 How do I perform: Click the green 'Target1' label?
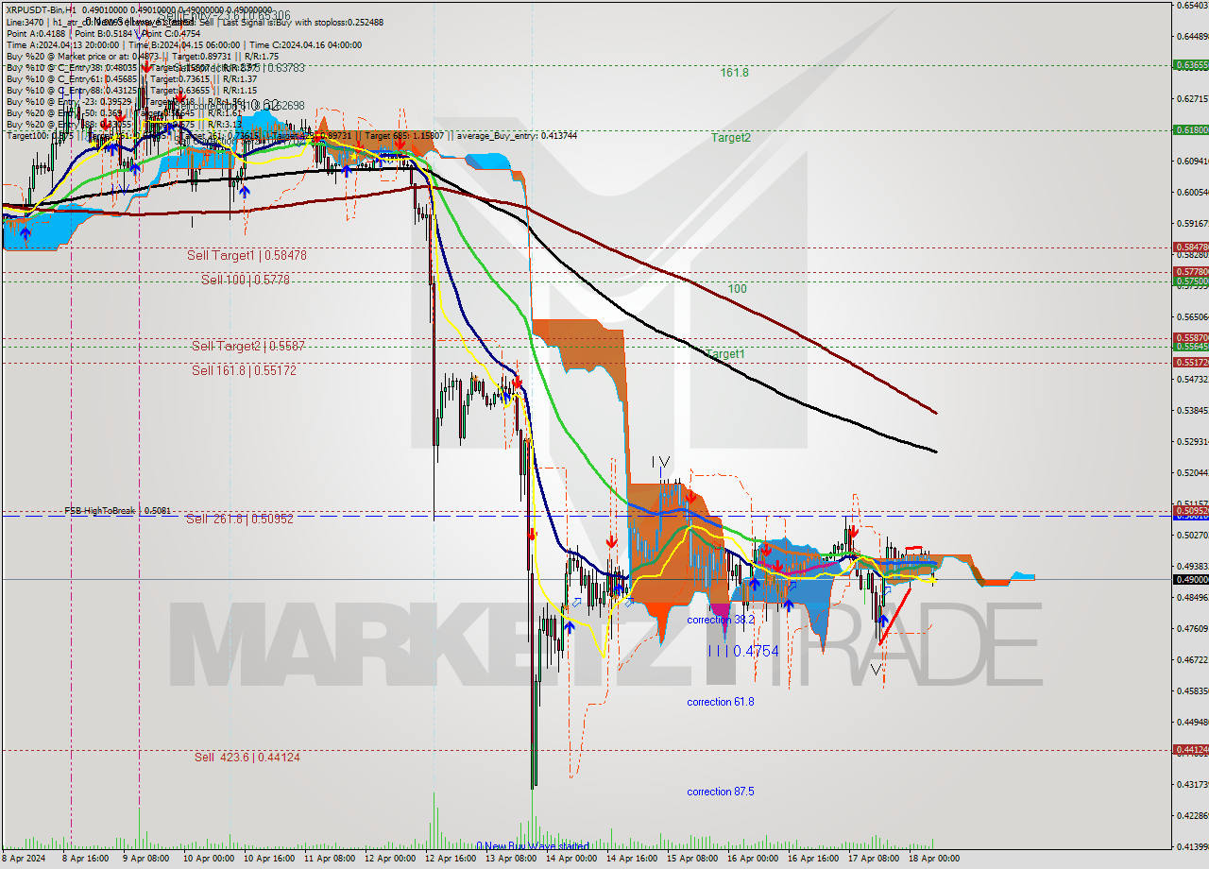725,353
